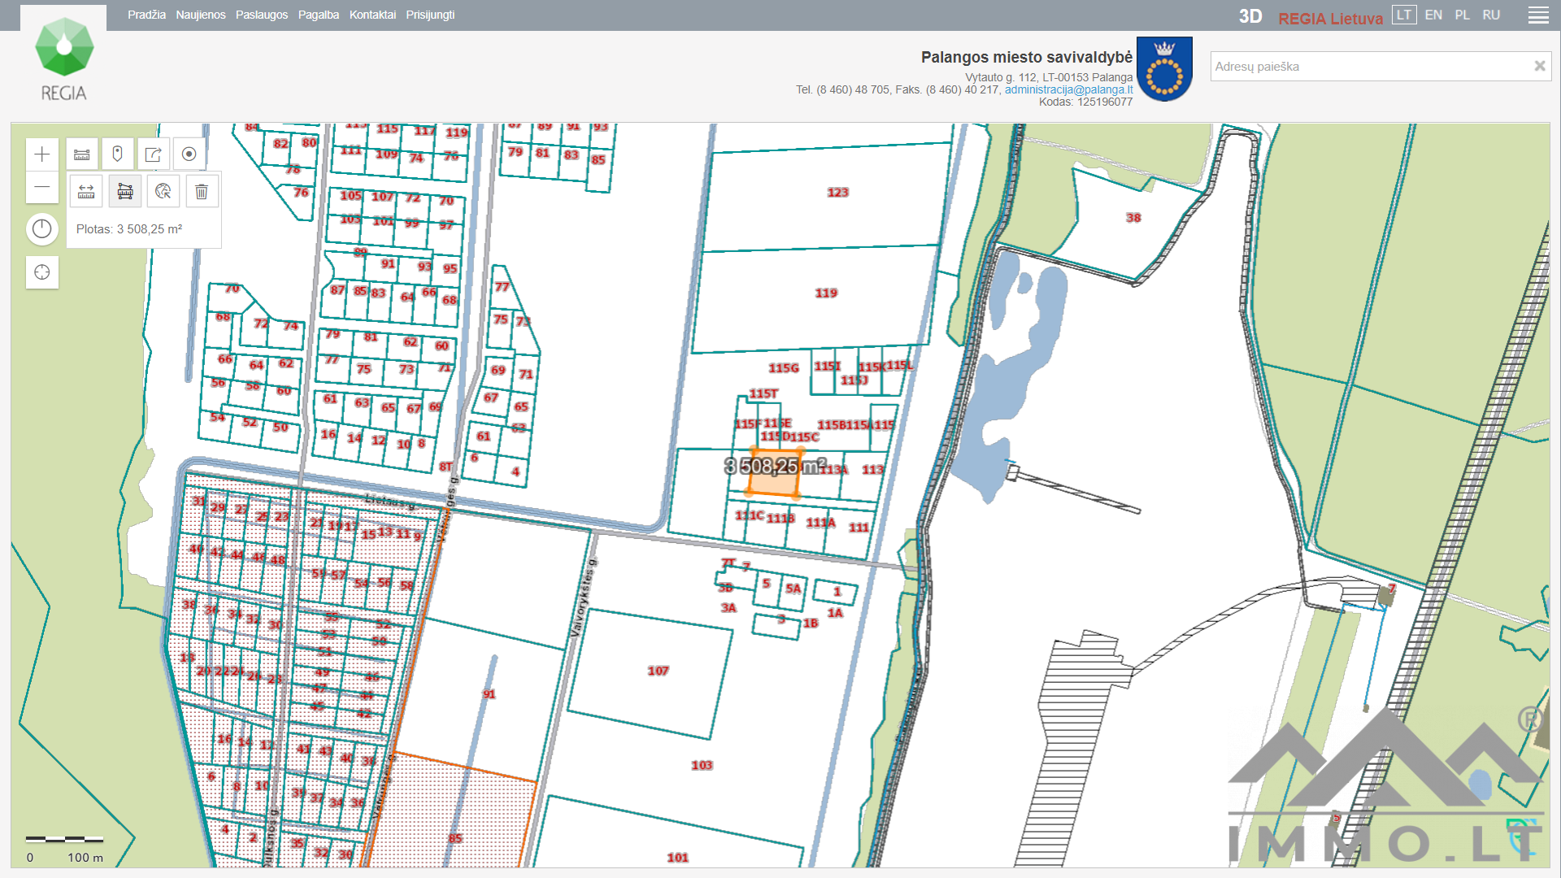This screenshot has height=878, width=1561.
Task: Open the Naujienos menu item
Action: tap(201, 15)
